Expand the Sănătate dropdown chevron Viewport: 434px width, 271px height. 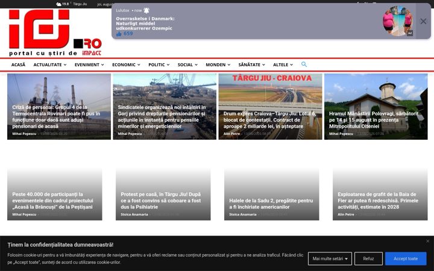[263, 64]
